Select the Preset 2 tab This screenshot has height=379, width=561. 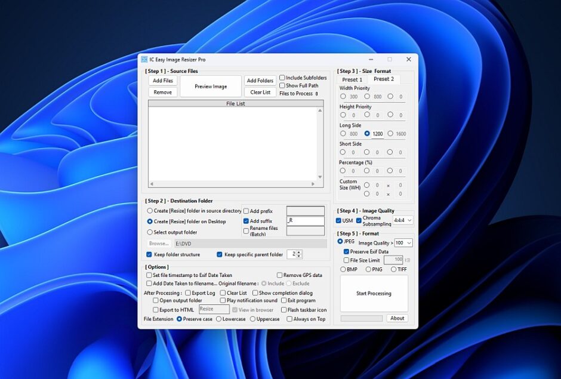[x=384, y=79]
